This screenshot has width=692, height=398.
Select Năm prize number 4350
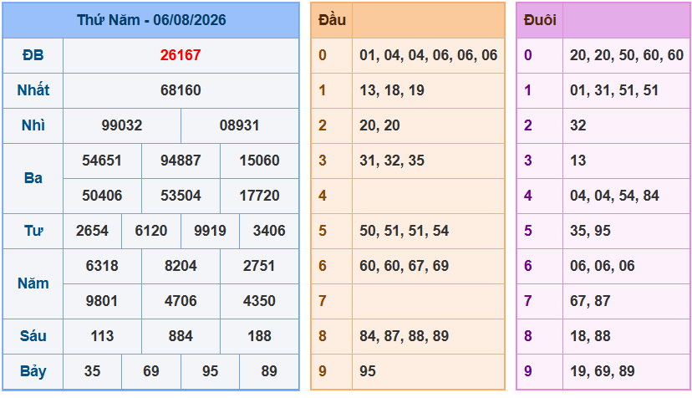click(x=259, y=301)
